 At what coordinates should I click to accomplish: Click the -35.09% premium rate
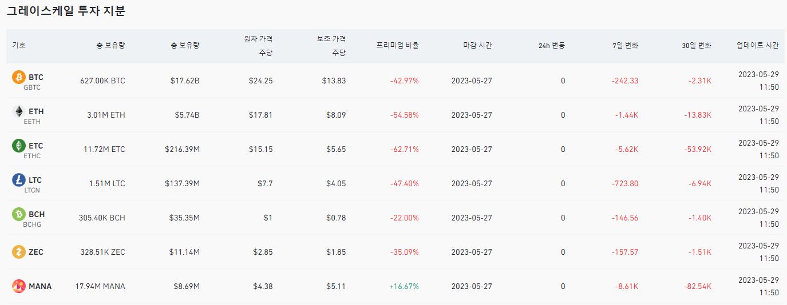pos(405,252)
